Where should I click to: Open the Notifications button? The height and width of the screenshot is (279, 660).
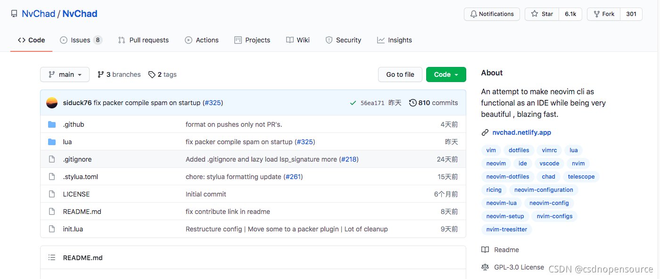pos(492,14)
